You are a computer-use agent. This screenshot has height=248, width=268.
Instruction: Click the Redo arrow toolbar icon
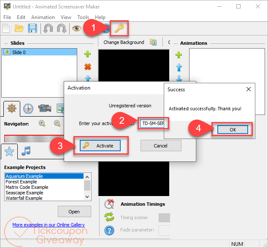pos(62,28)
